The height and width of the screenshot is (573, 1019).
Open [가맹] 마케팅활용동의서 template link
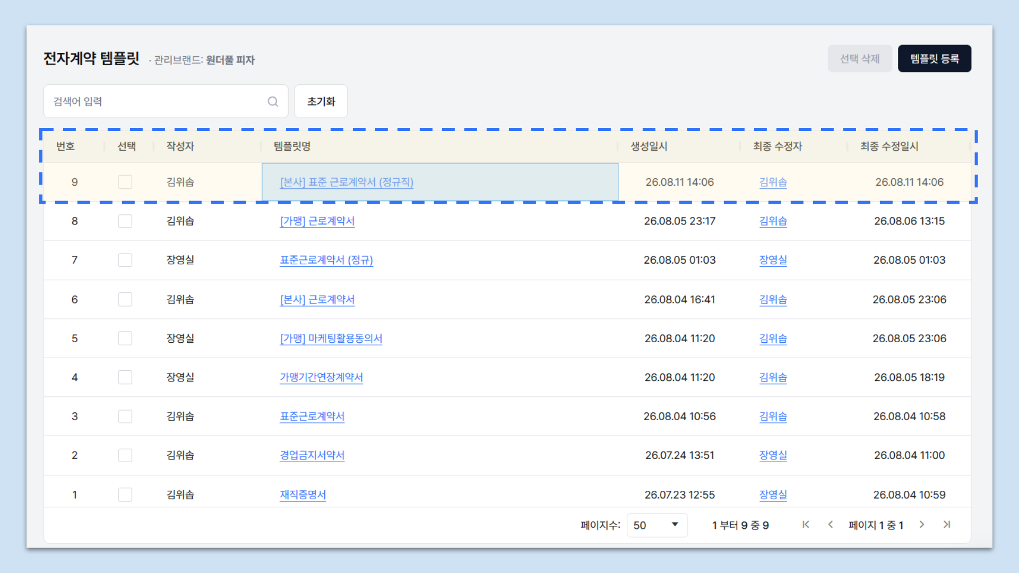coord(331,338)
